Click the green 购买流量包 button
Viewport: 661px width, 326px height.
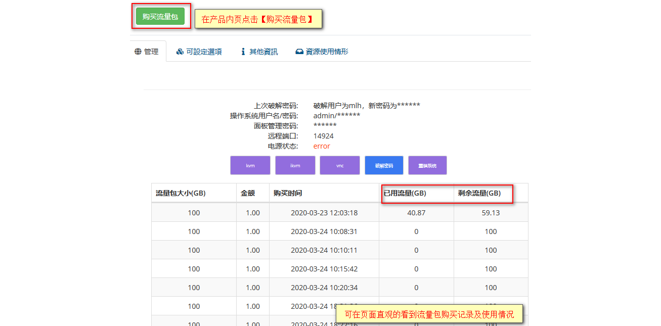point(160,17)
